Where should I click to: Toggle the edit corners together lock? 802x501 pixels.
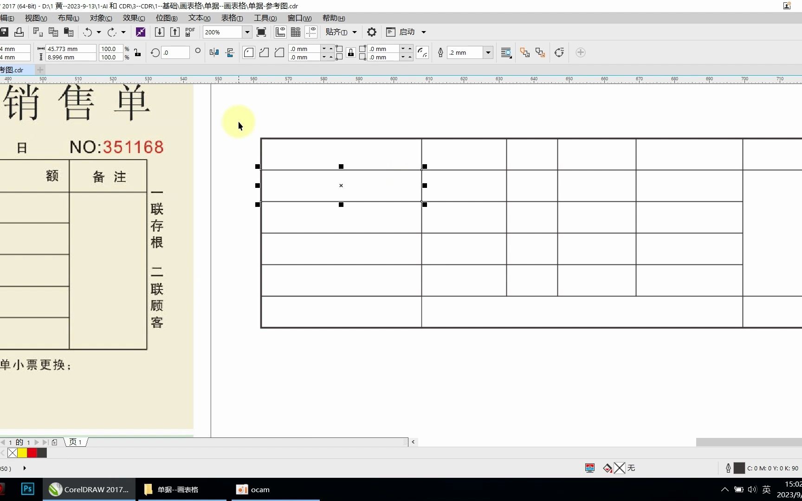(x=351, y=52)
